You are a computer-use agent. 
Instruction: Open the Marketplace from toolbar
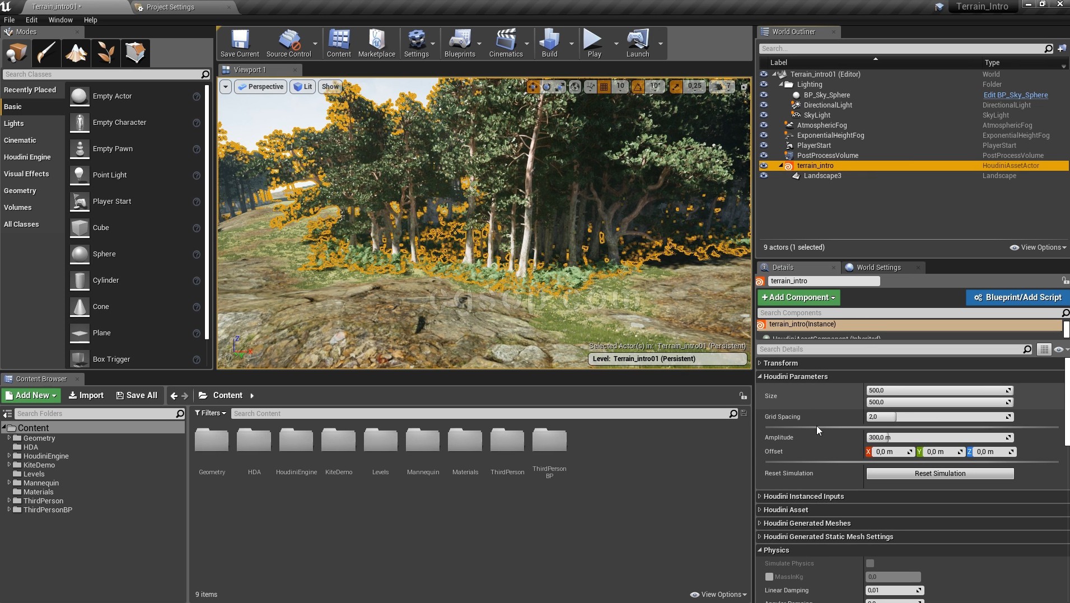point(376,43)
